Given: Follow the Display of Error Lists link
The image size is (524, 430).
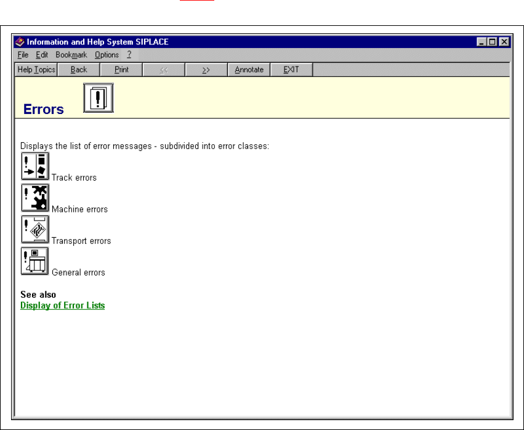Looking at the screenshot, I should (62, 306).
